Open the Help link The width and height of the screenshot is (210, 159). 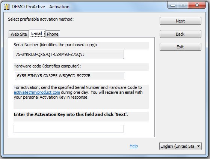tap(134, 146)
